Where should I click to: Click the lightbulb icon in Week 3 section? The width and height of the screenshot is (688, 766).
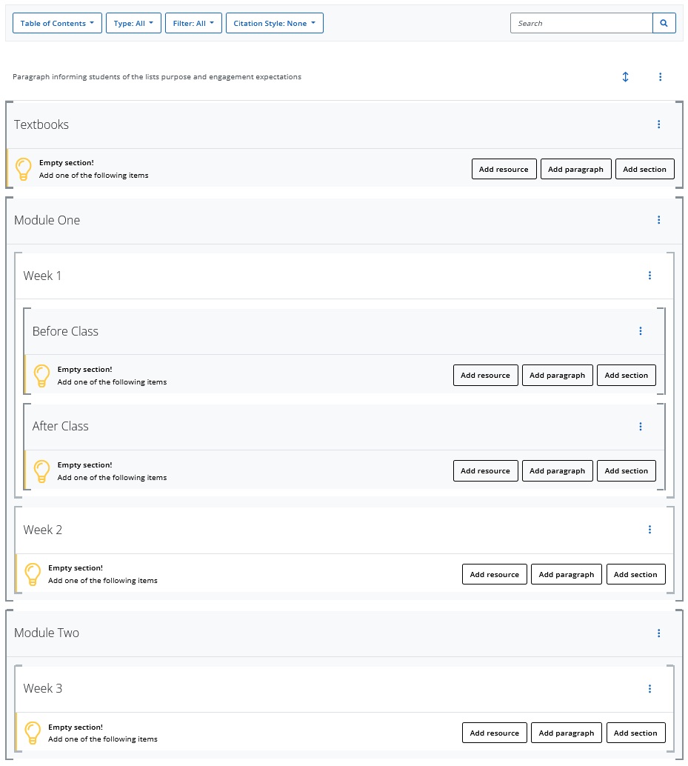click(x=33, y=733)
